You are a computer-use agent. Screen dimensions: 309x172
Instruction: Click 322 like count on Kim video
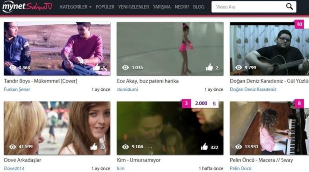pyautogui.click(x=214, y=147)
